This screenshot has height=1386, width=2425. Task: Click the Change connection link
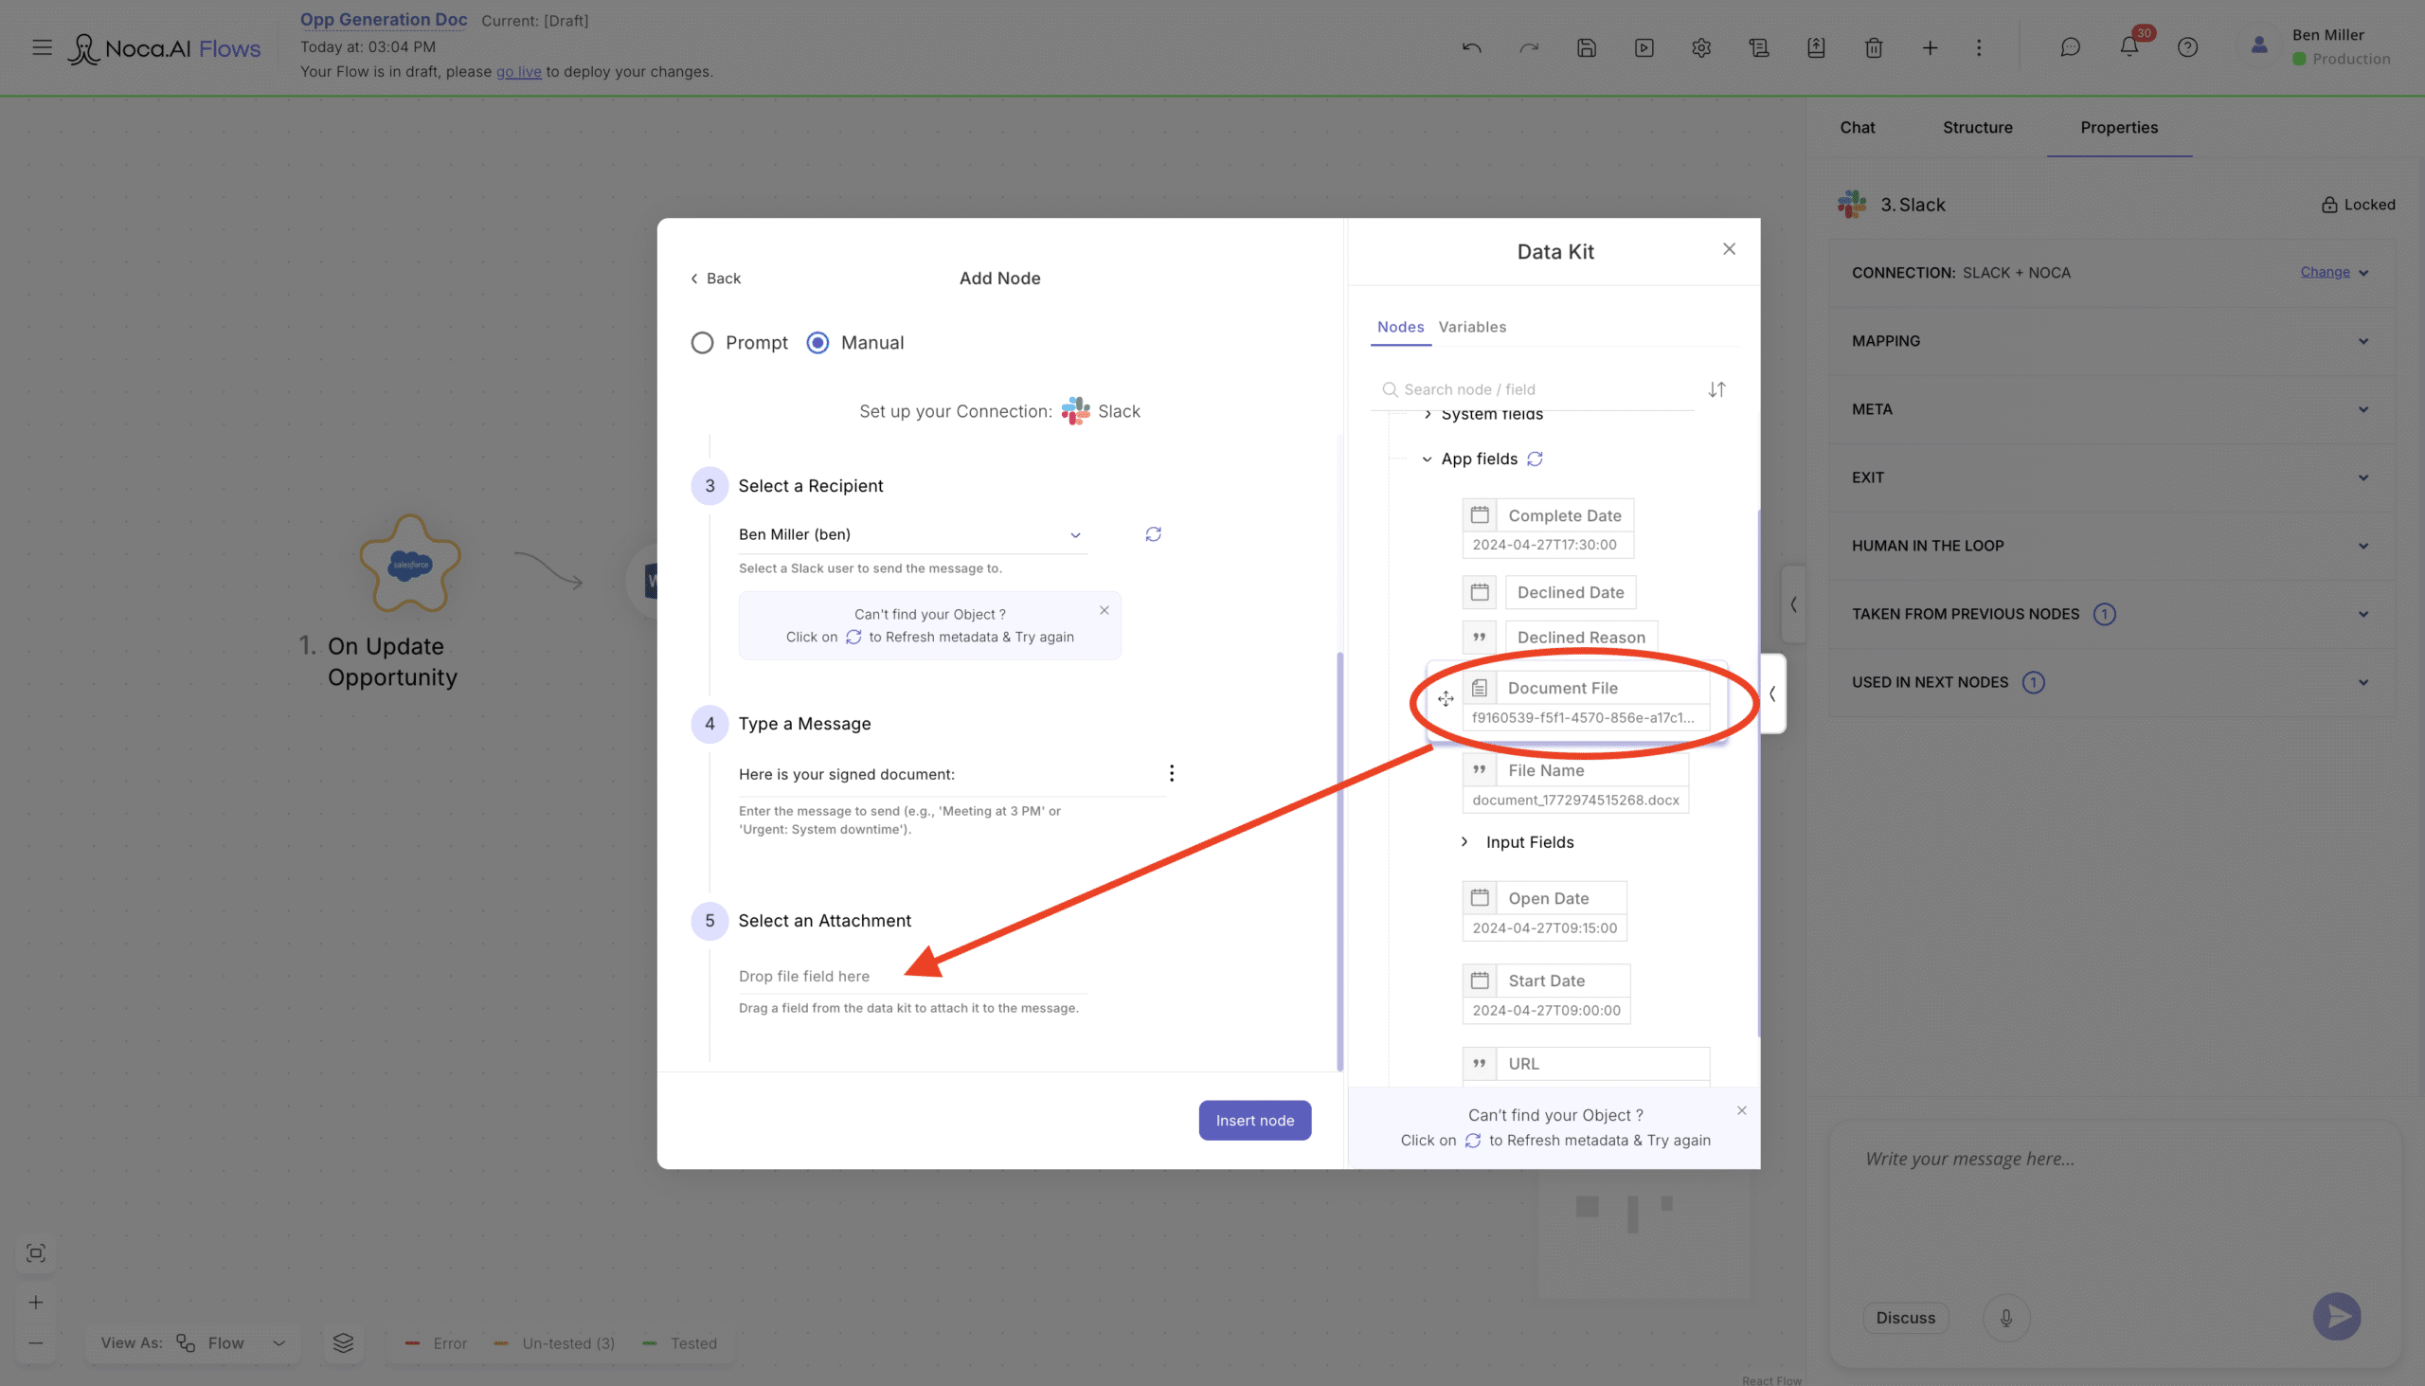pos(2325,272)
